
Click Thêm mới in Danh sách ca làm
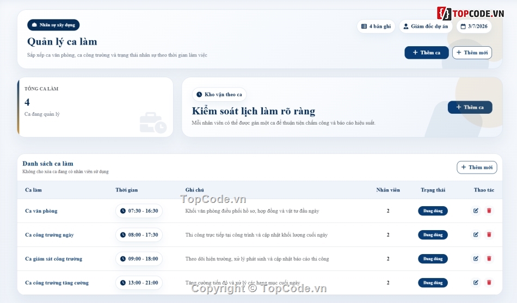coord(477,168)
